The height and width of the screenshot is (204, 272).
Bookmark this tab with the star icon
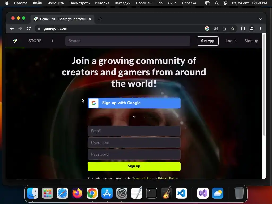click(233, 28)
